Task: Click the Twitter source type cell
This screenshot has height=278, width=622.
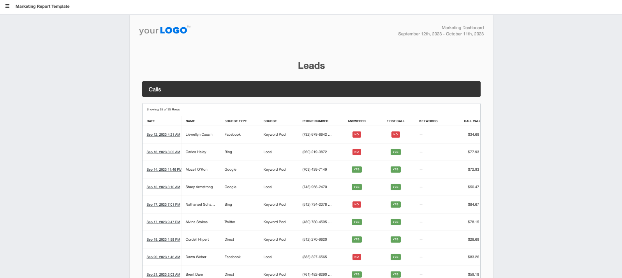Action: click(230, 222)
